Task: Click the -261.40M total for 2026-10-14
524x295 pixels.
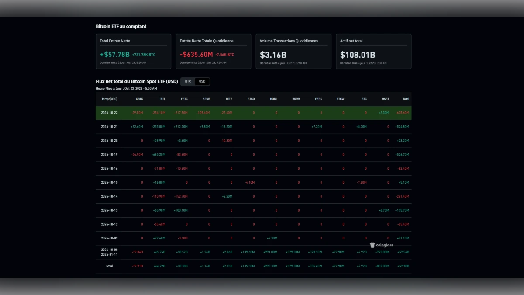Action: click(x=402, y=197)
